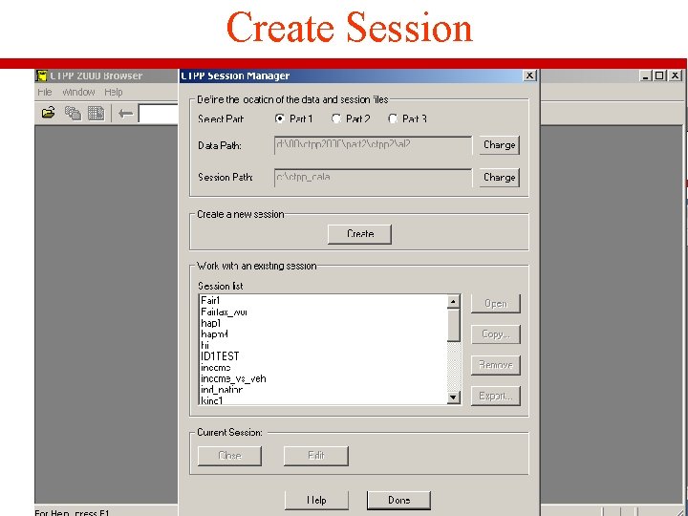Click the back arrow toolbar icon
The width and height of the screenshot is (688, 516).
(125, 114)
